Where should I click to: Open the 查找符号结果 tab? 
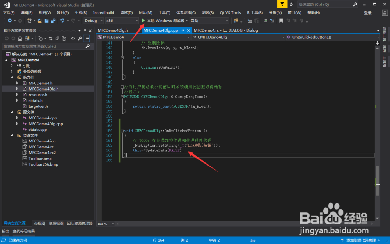[24, 231]
